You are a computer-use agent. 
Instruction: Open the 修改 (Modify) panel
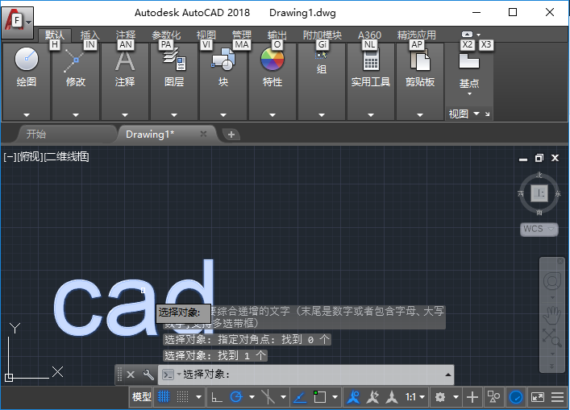[75, 67]
